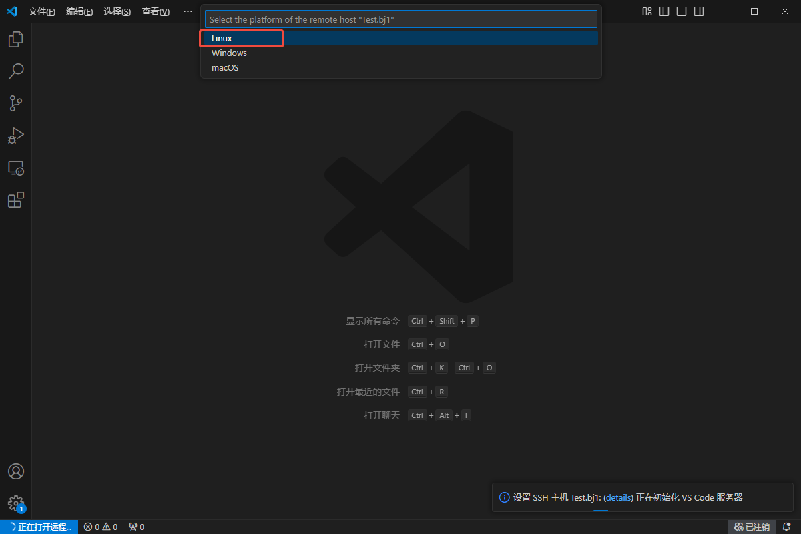Toggle the secondary side bar layout button

point(699,11)
